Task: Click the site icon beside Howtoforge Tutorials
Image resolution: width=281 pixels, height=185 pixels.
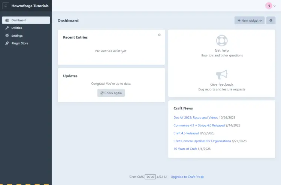Action: click(x=6, y=6)
